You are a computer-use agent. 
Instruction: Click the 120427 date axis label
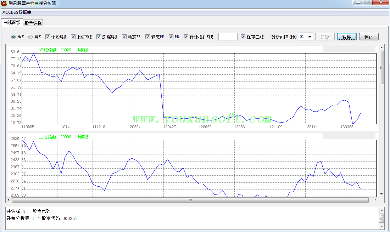pos(169,127)
